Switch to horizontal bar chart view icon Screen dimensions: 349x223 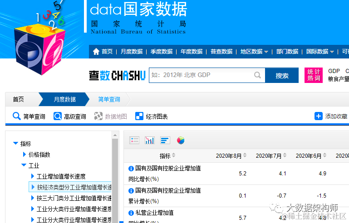165,141
